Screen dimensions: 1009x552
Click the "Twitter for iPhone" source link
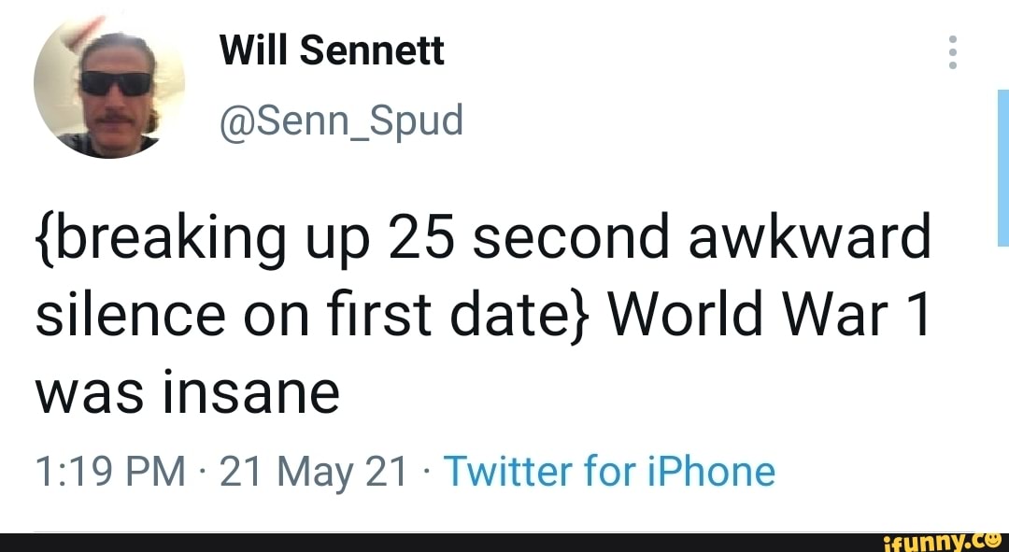click(x=609, y=473)
